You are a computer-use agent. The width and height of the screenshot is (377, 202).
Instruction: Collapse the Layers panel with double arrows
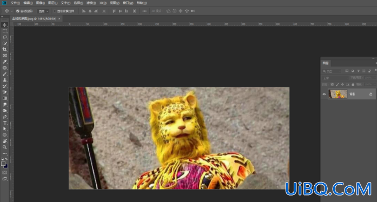(373, 58)
